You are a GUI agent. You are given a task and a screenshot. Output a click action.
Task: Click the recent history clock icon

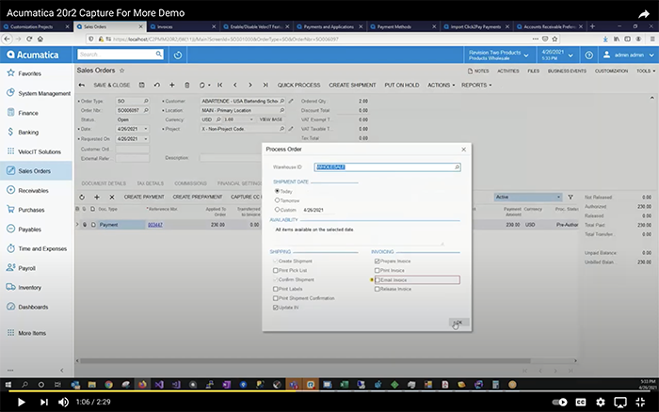coord(178,55)
